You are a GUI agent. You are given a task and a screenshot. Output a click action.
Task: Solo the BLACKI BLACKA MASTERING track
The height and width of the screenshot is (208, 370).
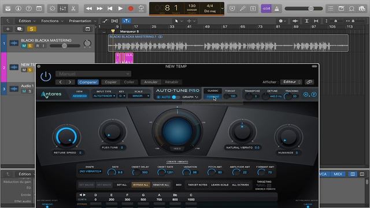click(x=29, y=46)
